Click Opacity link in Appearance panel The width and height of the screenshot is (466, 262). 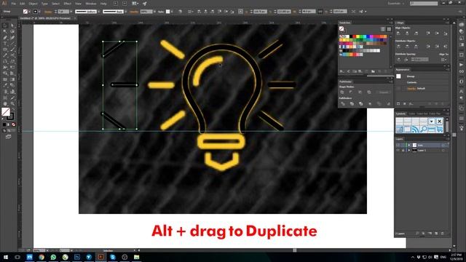pos(411,89)
